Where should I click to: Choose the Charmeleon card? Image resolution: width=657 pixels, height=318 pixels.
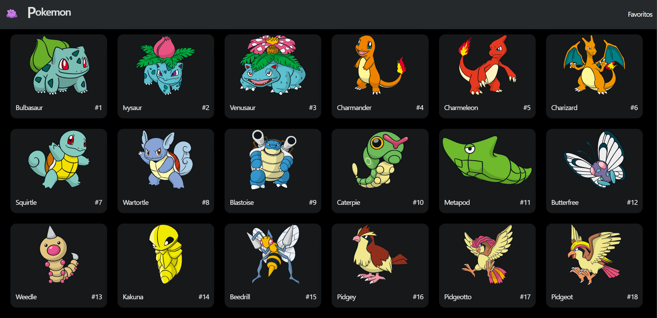[487, 76]
